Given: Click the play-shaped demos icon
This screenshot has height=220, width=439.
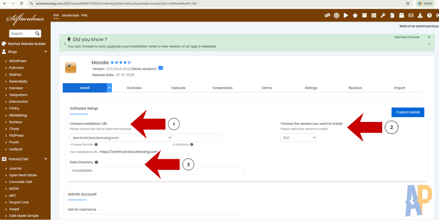Looking at the screenshot, I should click(346, 15).
